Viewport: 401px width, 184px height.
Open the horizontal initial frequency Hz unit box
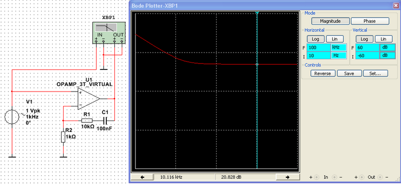coord(339,55)
